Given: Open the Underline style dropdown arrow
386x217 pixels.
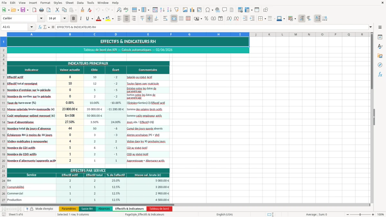Looking at the screenshot, I should pos(92,19).
